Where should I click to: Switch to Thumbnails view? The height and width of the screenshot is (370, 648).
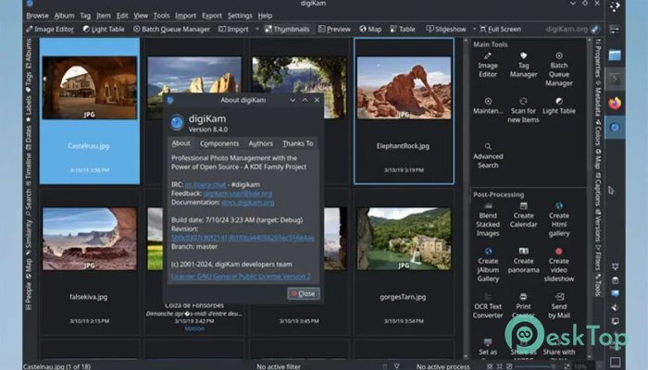pos(287,29)
